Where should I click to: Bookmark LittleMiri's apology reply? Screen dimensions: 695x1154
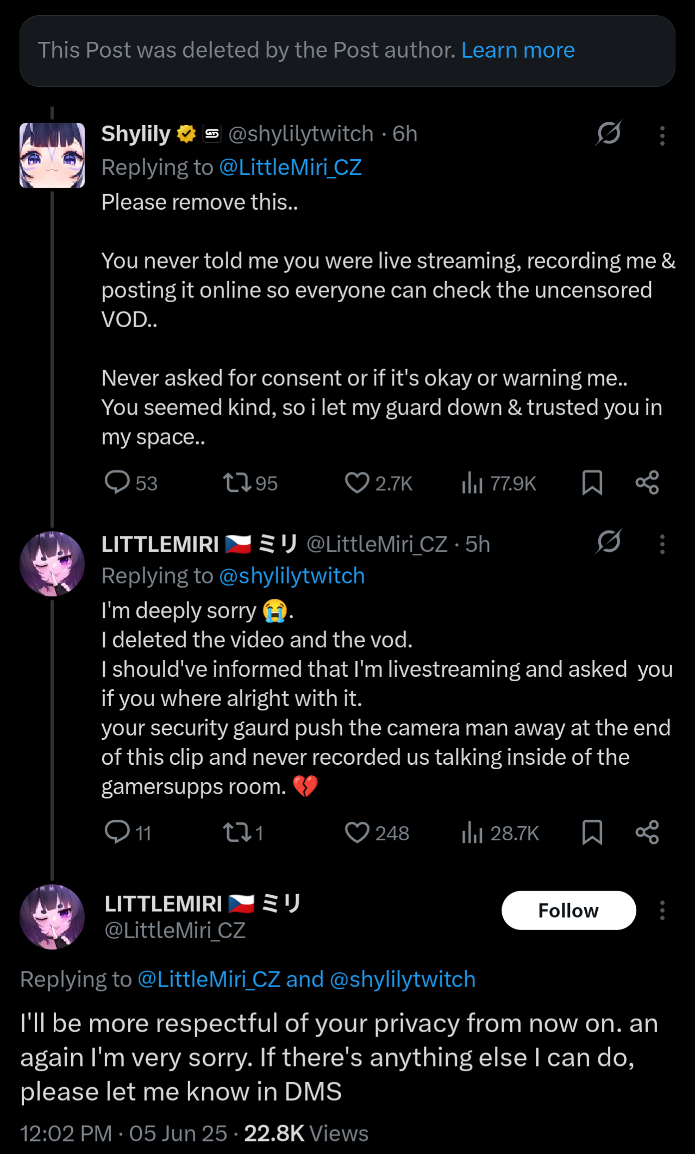[592, 832]
